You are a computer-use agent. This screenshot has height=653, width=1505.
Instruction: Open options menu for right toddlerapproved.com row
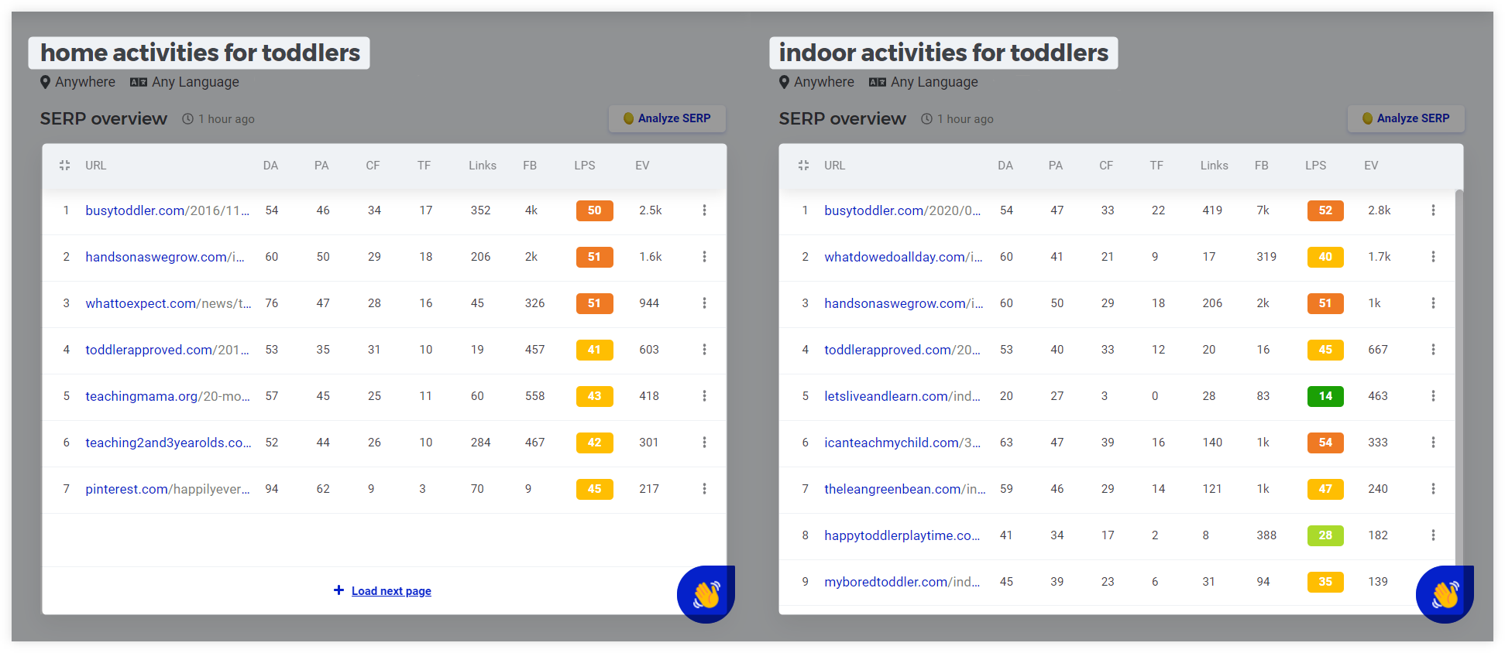pyautogui.click(x=1433, y=350)
